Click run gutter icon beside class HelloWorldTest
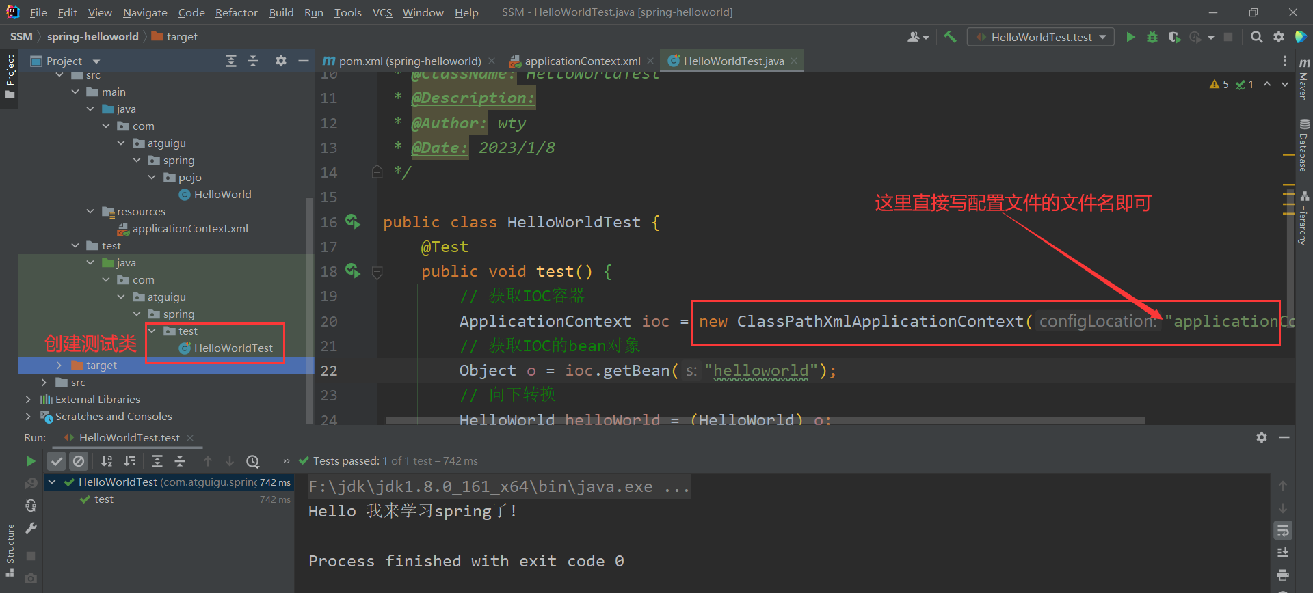Viewport: 1313px width, 593px height. [352, 221]
